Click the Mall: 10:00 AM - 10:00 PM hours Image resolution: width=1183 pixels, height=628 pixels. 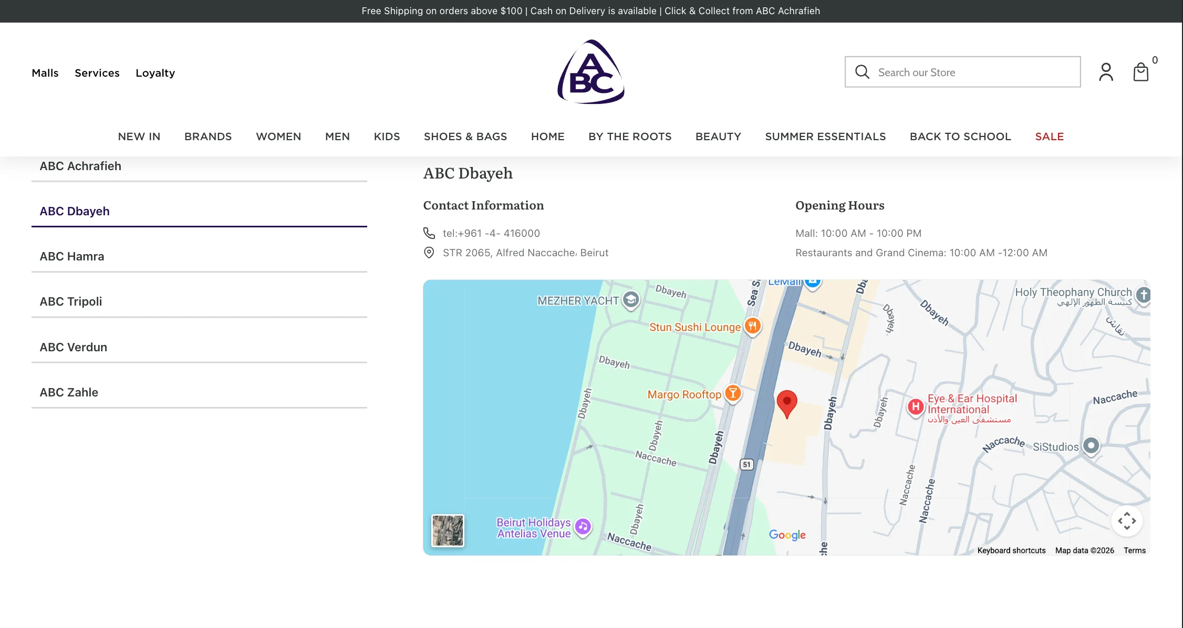(858, 233)
